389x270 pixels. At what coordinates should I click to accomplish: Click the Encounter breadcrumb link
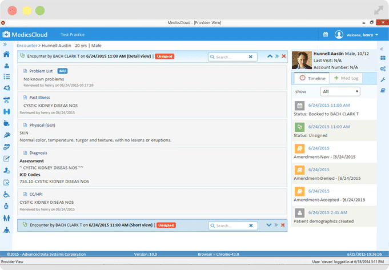(27, 46)
